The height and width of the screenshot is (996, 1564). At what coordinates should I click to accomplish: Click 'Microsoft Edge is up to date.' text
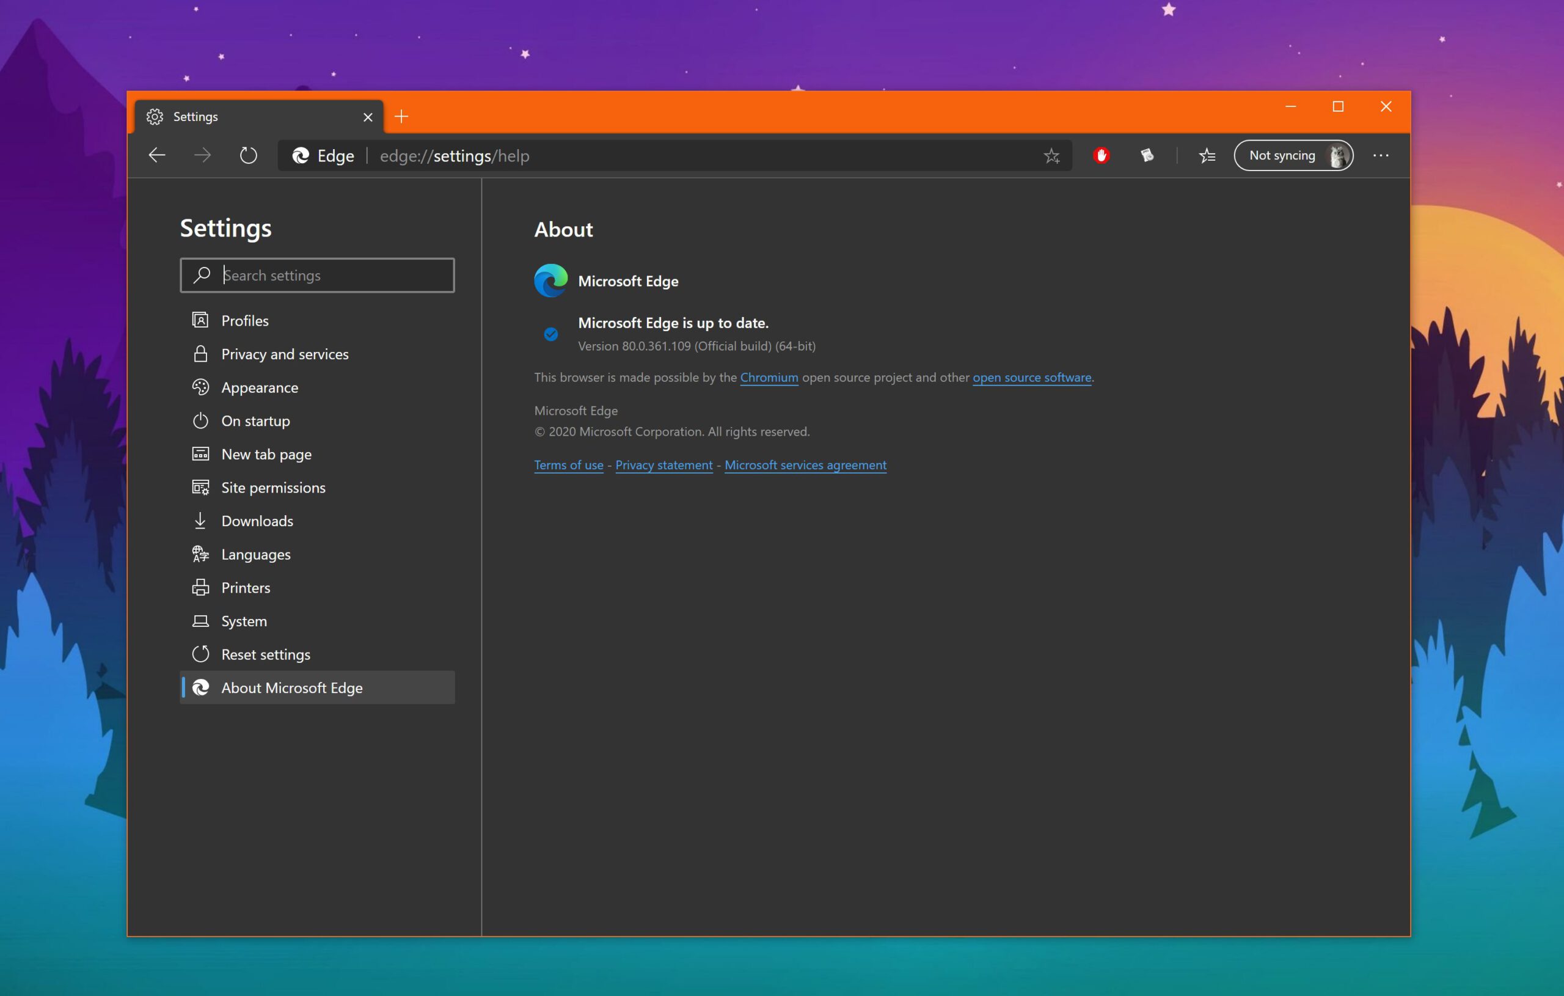pos(673,323)
